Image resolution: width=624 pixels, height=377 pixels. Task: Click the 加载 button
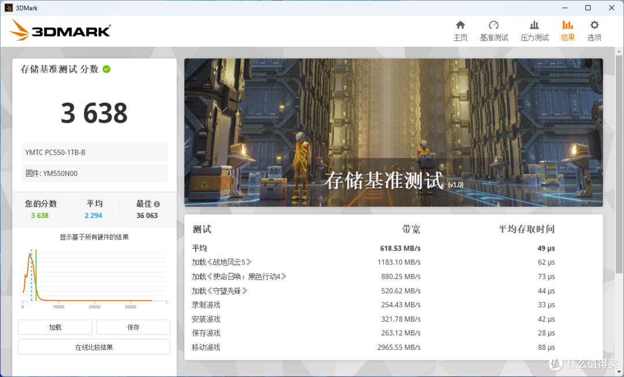click(55, 327)
